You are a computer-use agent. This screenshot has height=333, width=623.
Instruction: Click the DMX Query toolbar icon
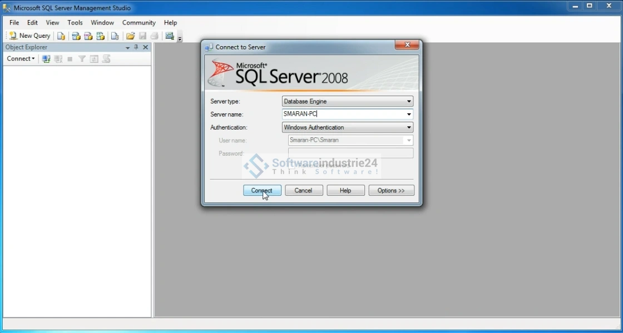[x=88, y=36]
